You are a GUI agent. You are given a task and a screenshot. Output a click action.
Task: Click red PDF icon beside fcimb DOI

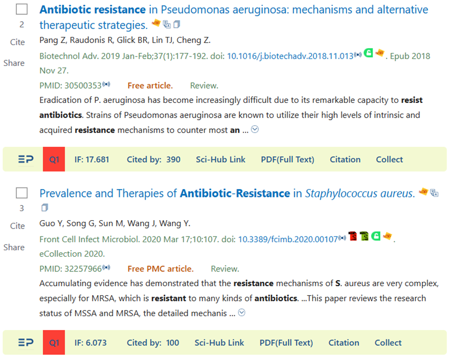[x=353, y=236]
